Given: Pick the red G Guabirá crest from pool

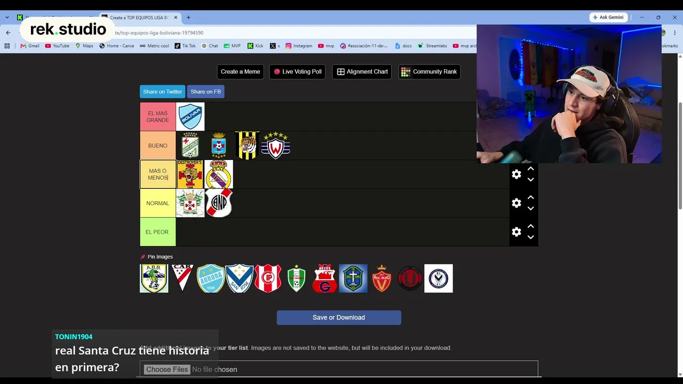Looking at the screenshot, I should pyautogui.click(x=324, y=278).
